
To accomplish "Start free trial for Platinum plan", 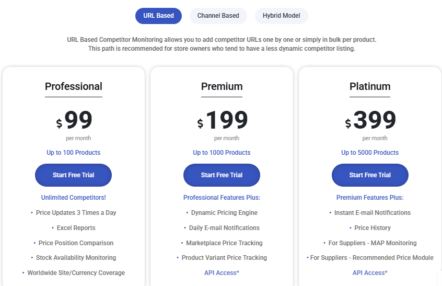I will coord(370,175).
